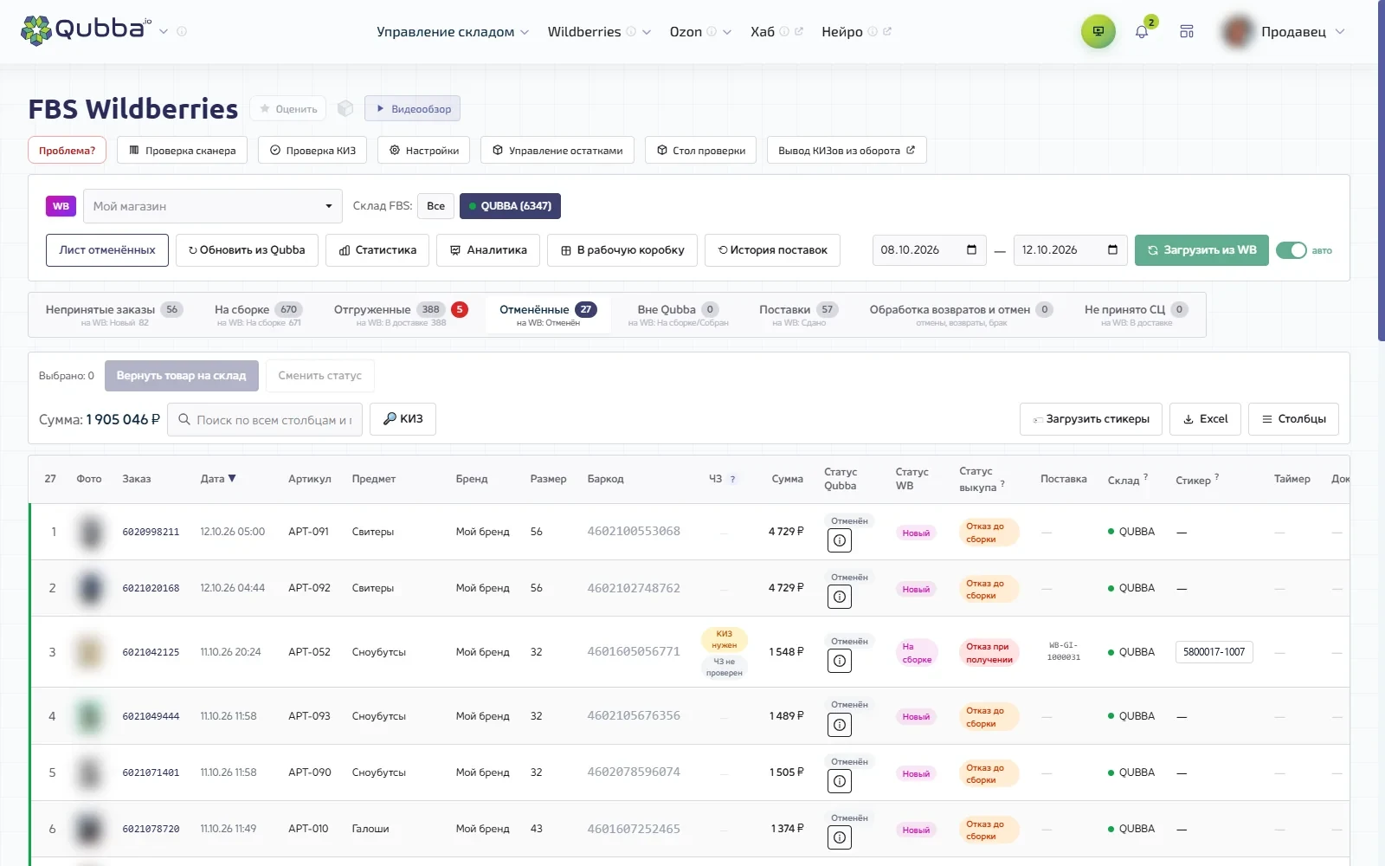Open info icon for order 6021020168
Image resolution: width=1385 pixels, height=866 pixels.
840,597
